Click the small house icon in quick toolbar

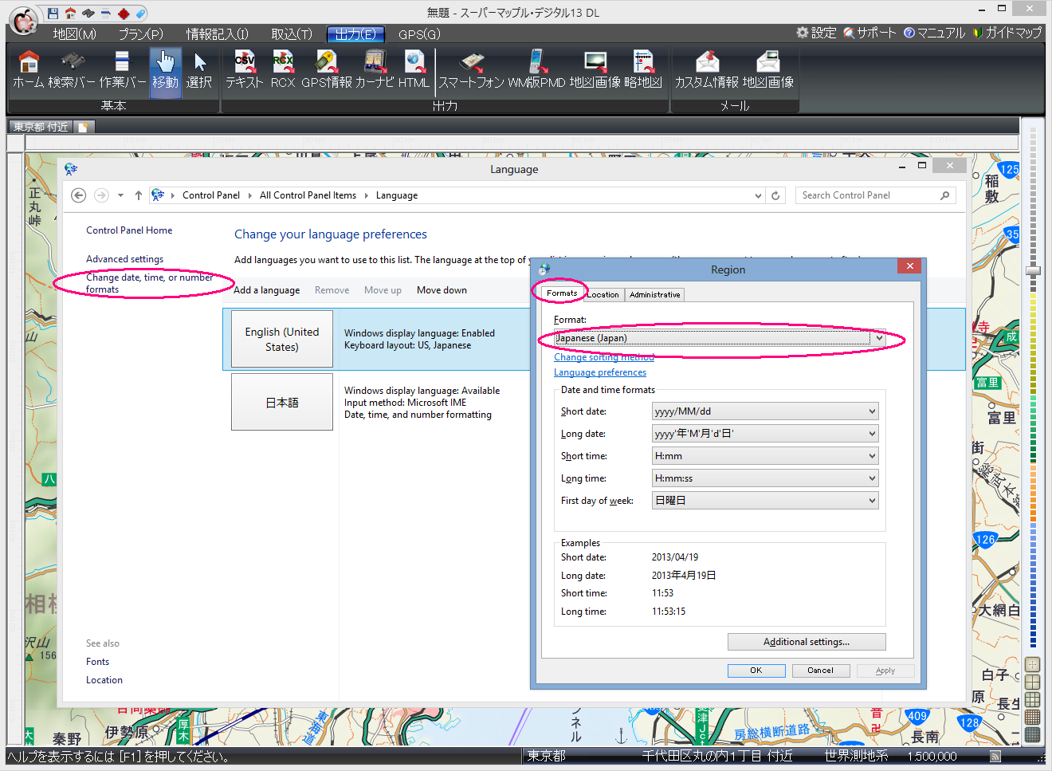pyautogui.click(x=70, y=13)
